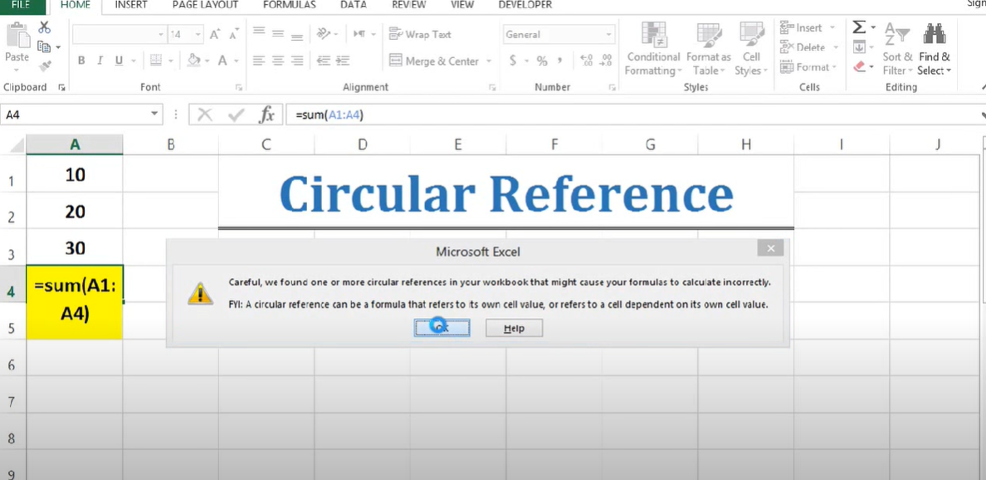
Task: Switch to the REVIEW tab
Action: (x=408, y=5)
